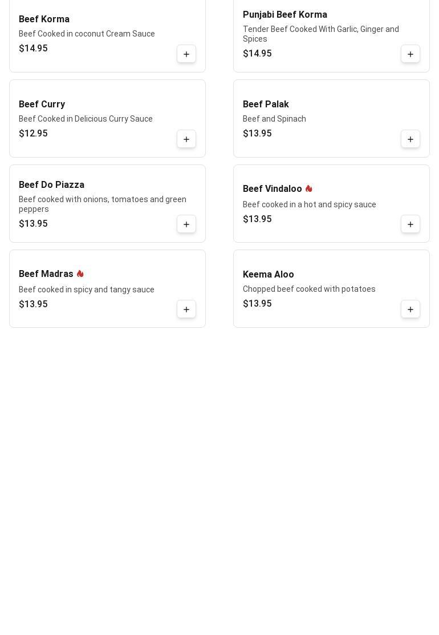This screenshot has height=635, width=439.
Task: Click plus button for Beef Palak
Action: coord(410,139)
